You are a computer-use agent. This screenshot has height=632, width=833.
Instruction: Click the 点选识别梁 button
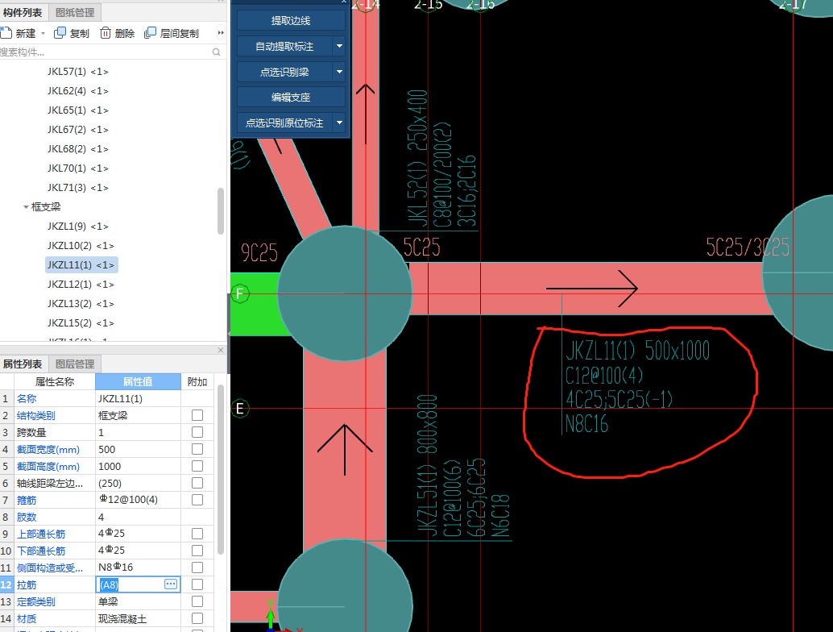[x=284, y=72]
